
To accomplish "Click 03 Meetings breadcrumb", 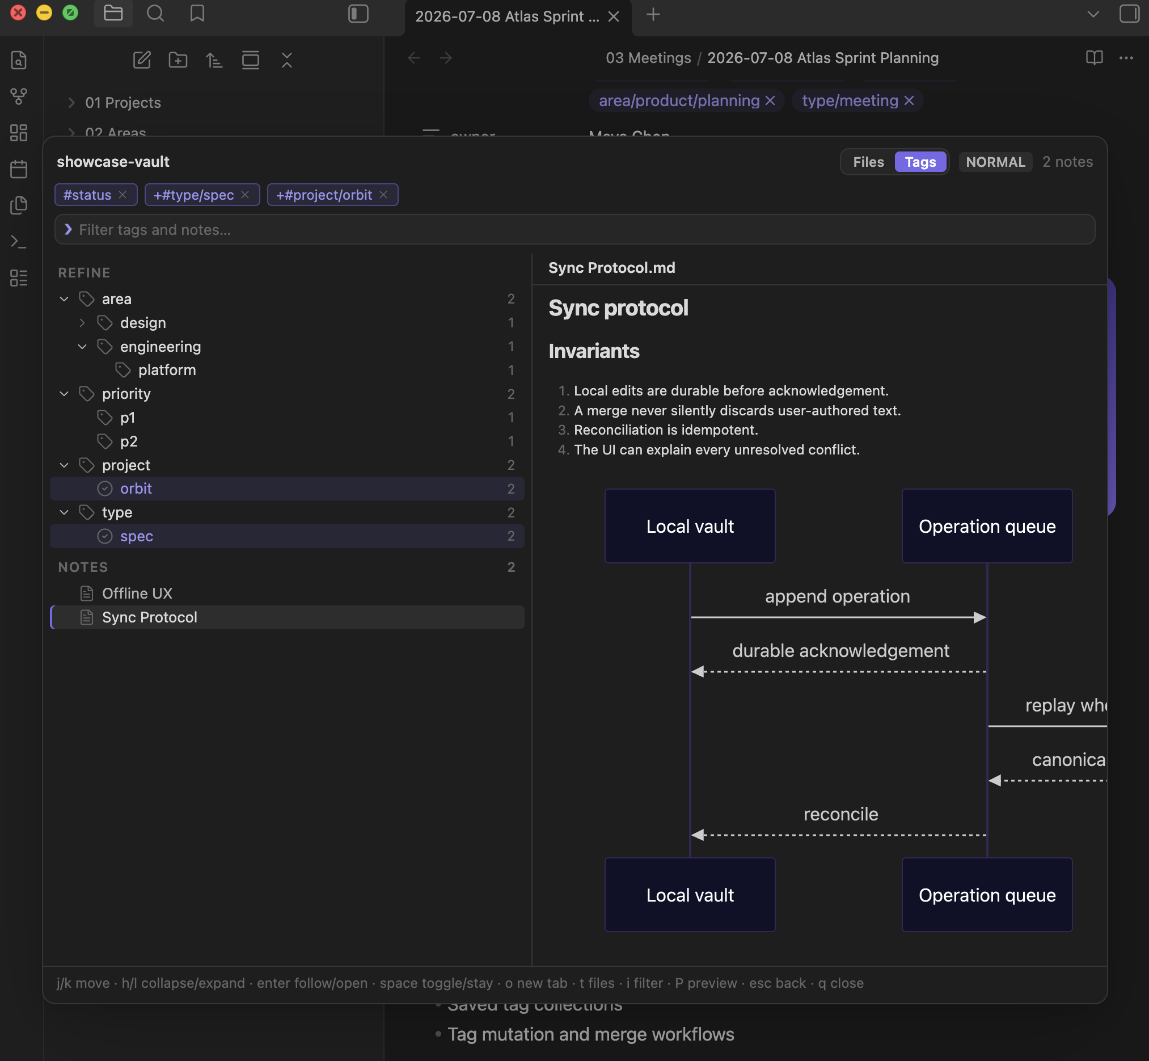I will click(648, 58).
